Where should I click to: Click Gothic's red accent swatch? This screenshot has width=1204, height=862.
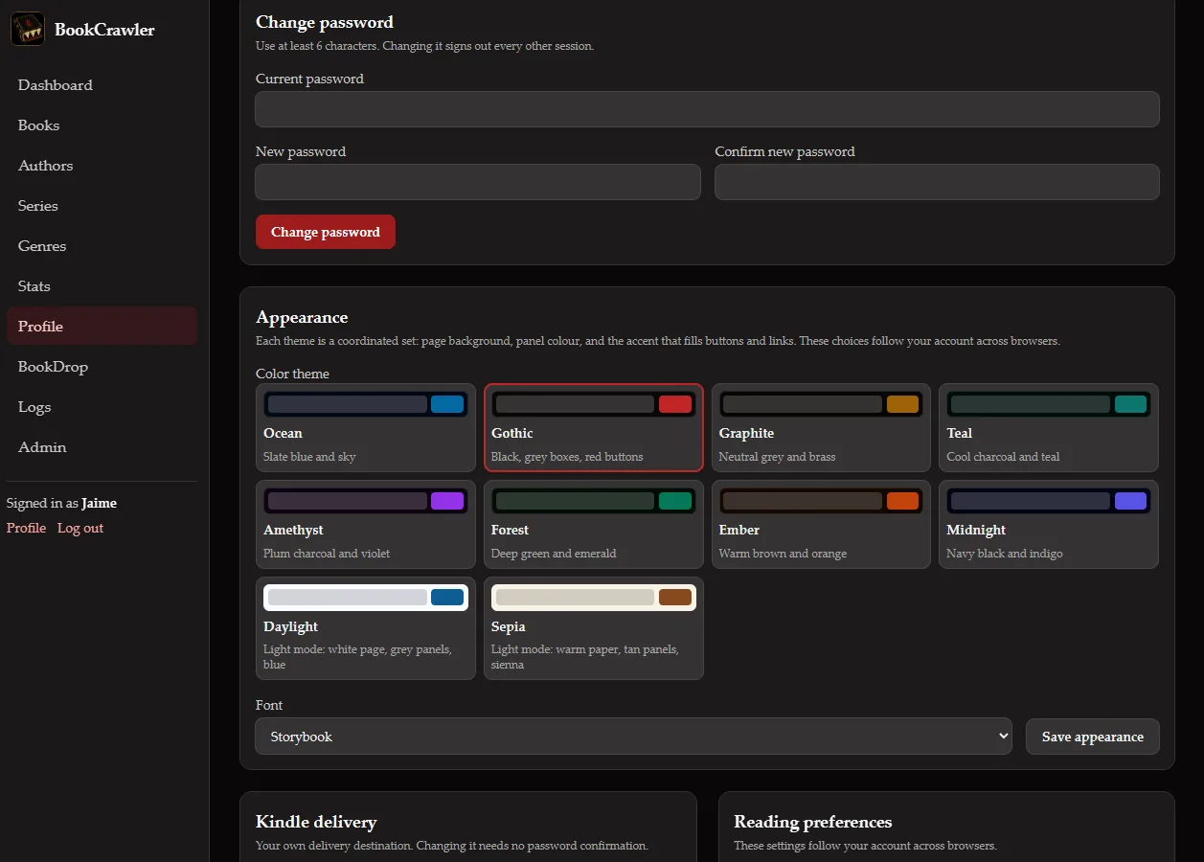tap(675, 404)
